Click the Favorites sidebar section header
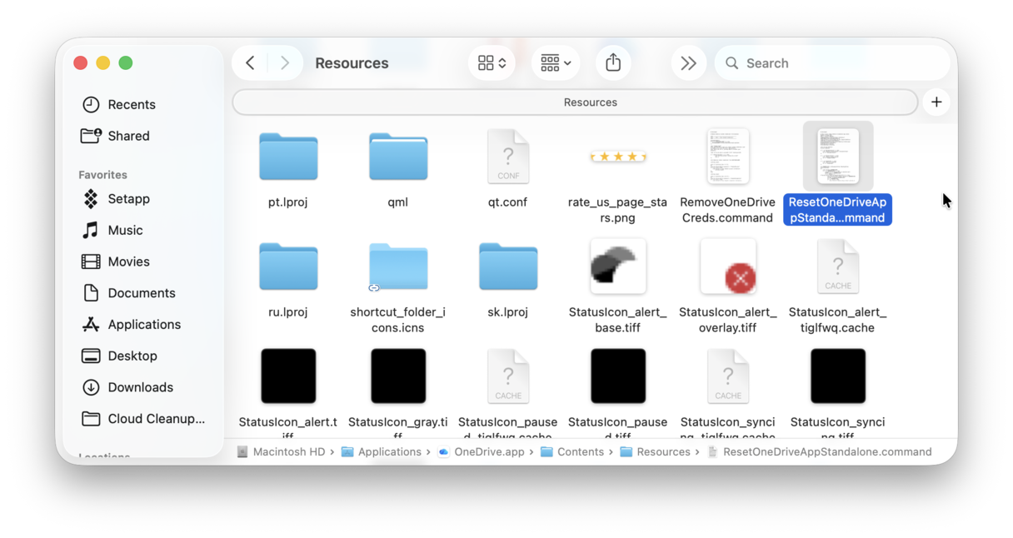1013x538 pixels. coord(102,175)
